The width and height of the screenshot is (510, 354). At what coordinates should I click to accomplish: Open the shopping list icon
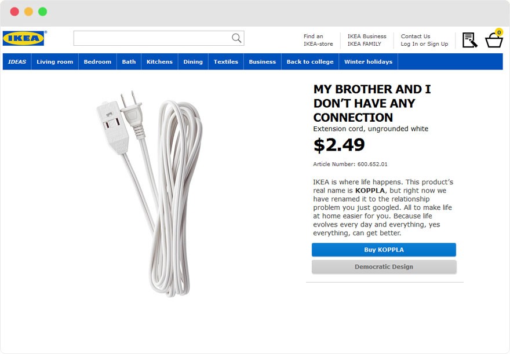click(469, 40)
